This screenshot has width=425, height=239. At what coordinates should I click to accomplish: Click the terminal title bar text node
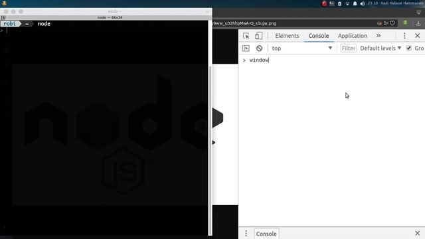click(x=114, y=11)
